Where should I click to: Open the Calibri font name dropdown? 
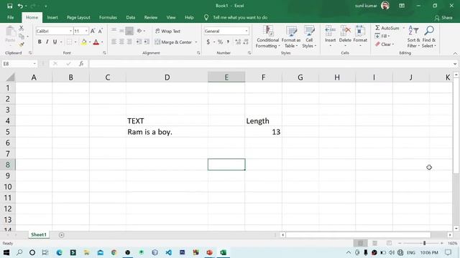coord(70,31)
